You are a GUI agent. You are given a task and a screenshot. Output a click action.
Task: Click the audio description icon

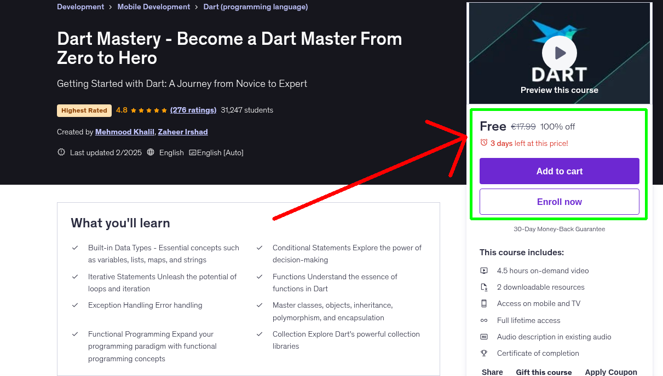tap(484, 337)
